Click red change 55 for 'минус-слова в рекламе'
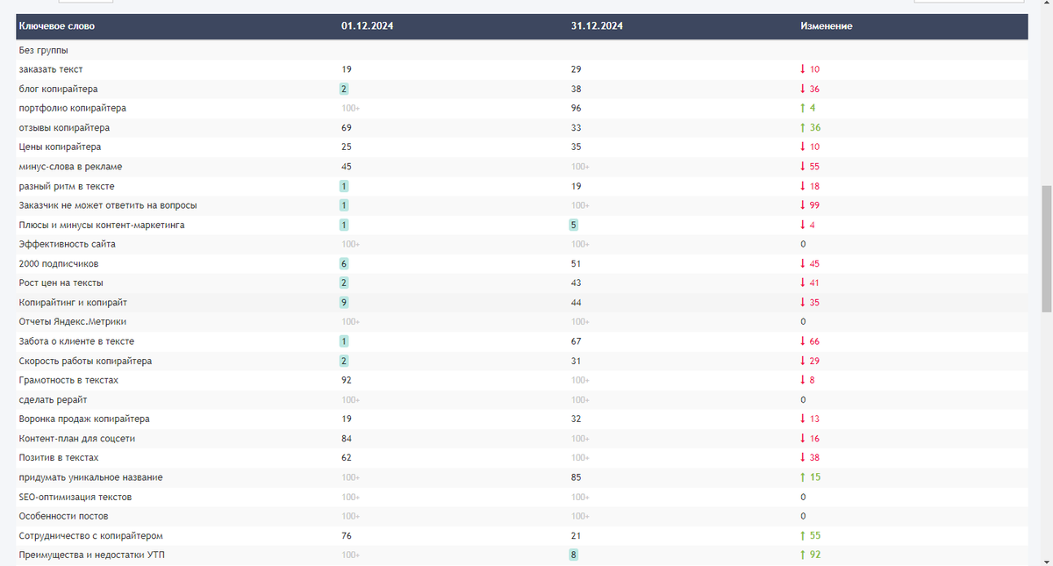Image resolution: width=1053 pixels, height=566 pixels. pos(815,167)
